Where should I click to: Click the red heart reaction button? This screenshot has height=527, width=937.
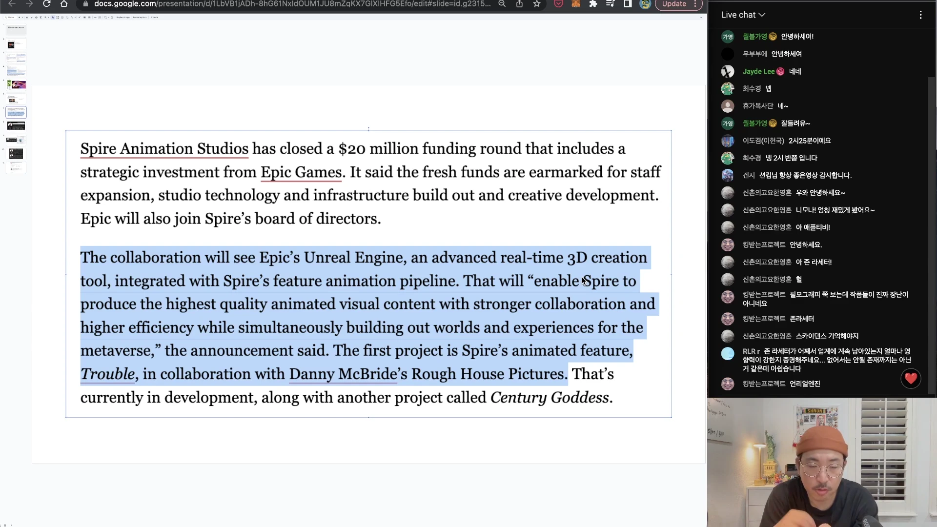(911, 379)
